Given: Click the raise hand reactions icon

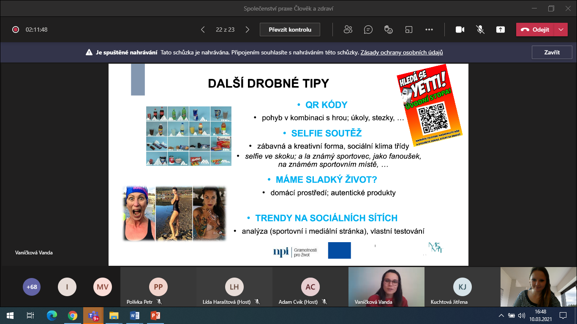Looking at the screenshot, I should pos(389,30).
